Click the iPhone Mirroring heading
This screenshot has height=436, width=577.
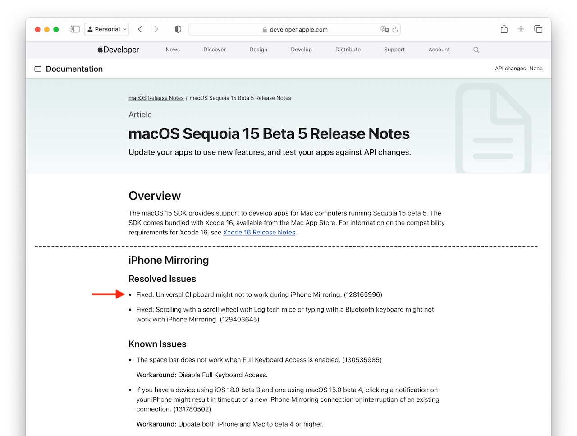[x=169, y=260]
